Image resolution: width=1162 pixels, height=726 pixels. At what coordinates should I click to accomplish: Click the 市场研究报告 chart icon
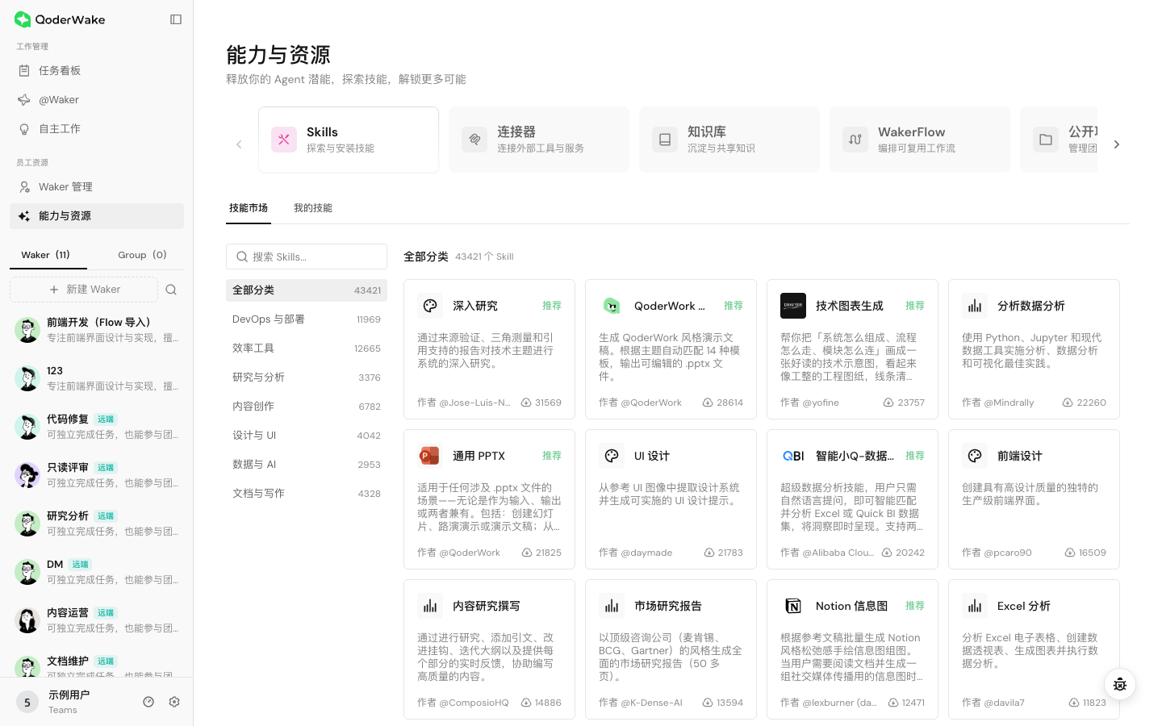point(612,606)
